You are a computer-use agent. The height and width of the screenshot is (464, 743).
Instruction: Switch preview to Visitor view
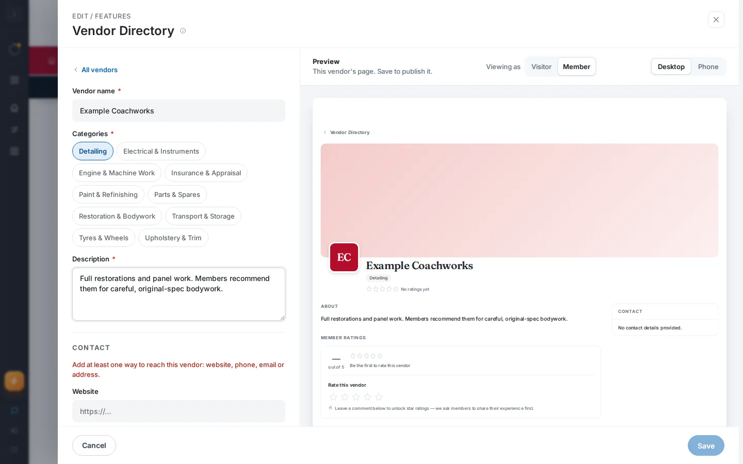coord(541,67)
